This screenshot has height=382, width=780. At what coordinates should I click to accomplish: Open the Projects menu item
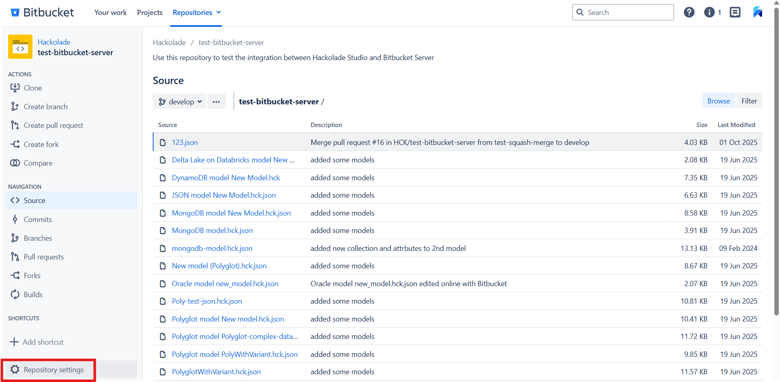coord(149,12)
